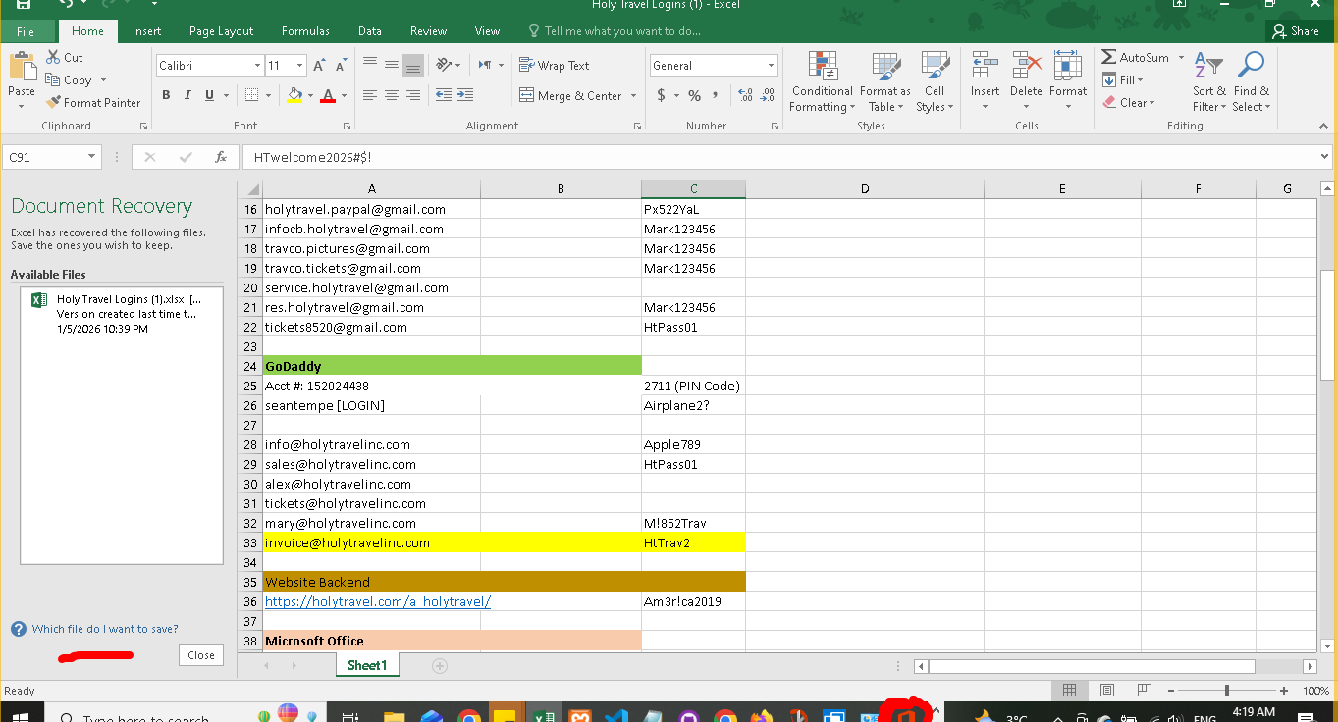Add a new sheet with the plus icon

(x=440, y=666)
